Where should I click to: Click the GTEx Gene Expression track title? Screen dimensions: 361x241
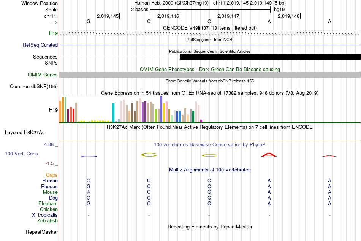tap(210, 93)
